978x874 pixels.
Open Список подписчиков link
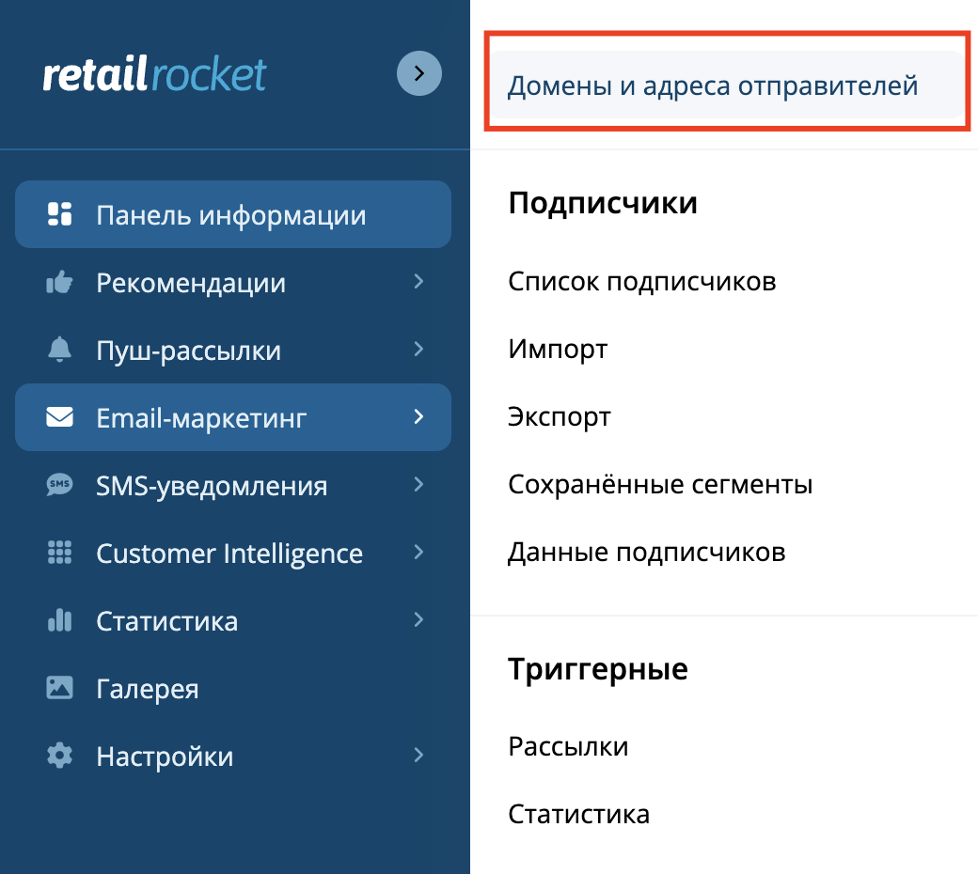pos(641,281)
